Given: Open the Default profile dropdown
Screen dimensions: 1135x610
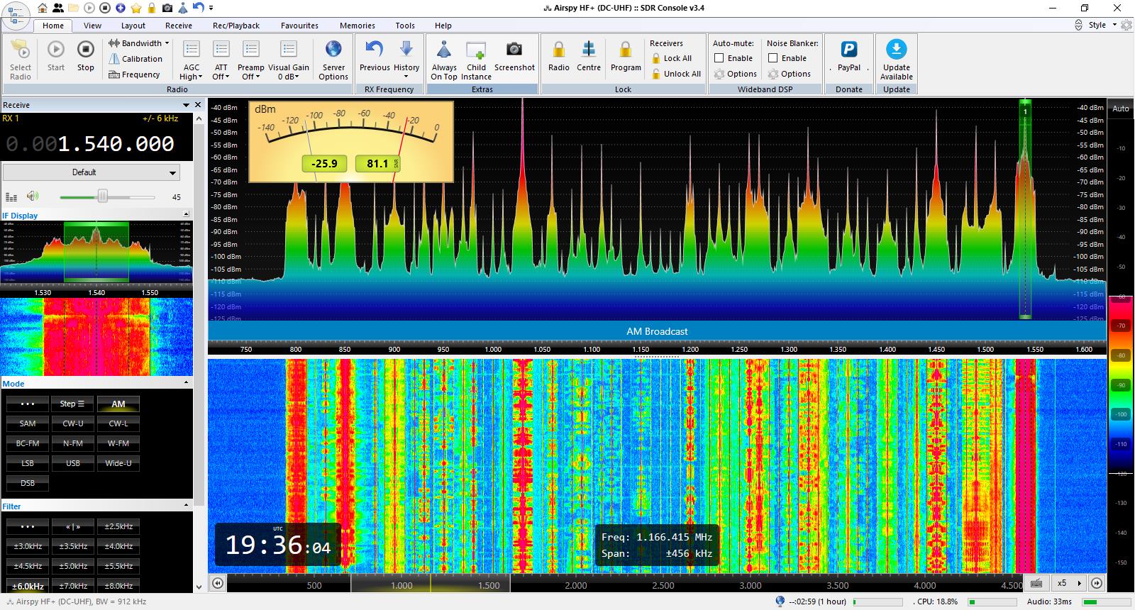Looking at the screenshot, I should 92,172.
